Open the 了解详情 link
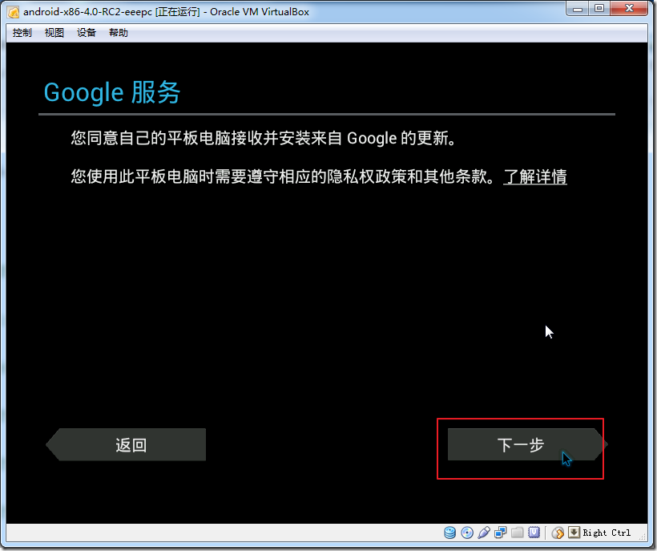This screenshot has width=657, height=551. [535, 176]
